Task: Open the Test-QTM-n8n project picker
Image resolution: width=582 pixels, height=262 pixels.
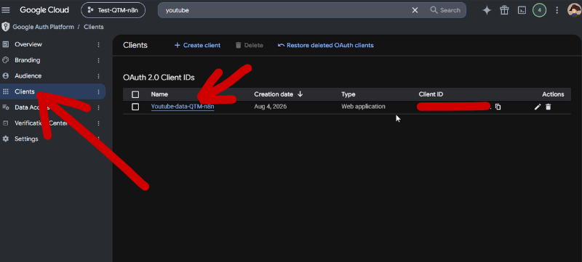Action: [113, 10]
